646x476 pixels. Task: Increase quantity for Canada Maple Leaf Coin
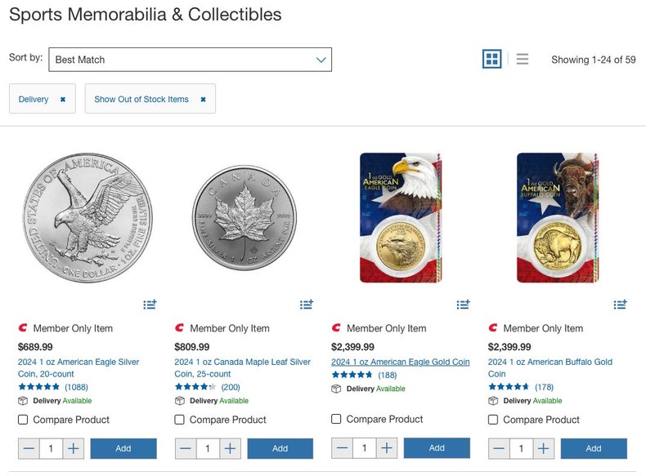(x=231, y=448)
